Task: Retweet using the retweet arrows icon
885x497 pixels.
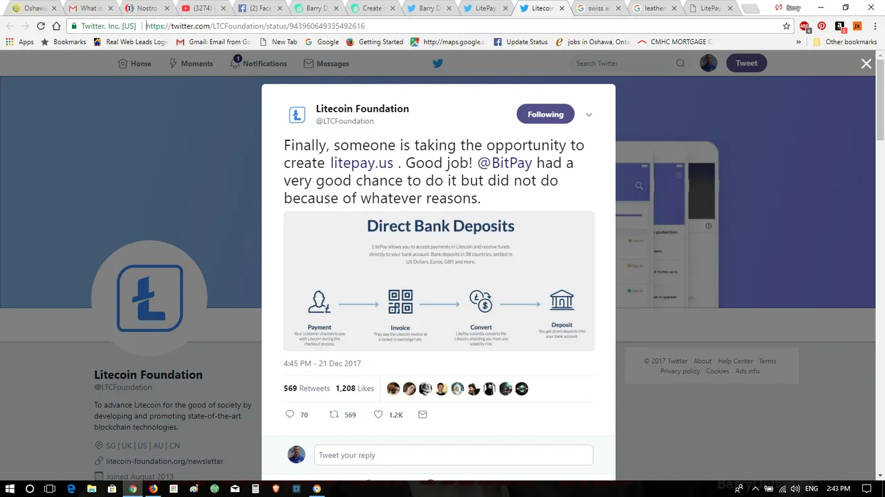Action: [x=334, y=415]
